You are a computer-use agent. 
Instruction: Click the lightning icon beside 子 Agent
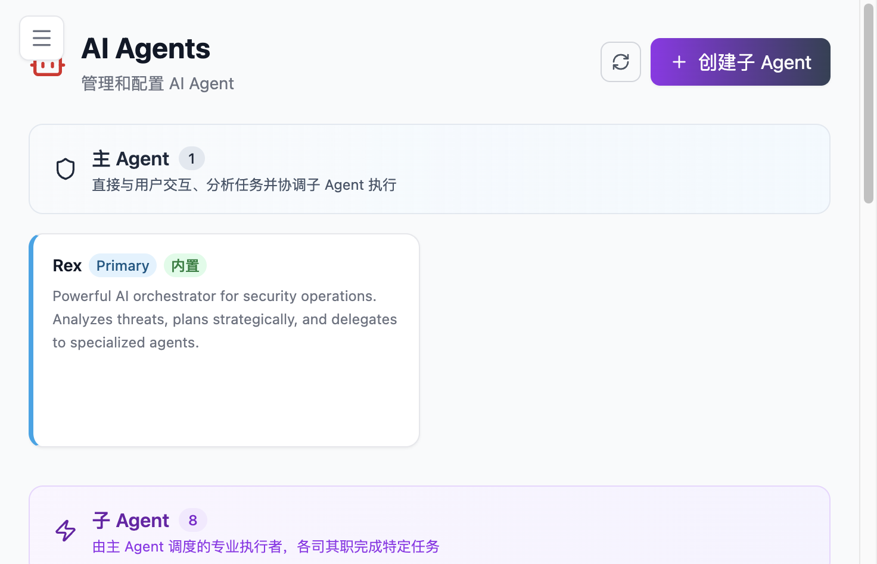(x=66, y=531)
